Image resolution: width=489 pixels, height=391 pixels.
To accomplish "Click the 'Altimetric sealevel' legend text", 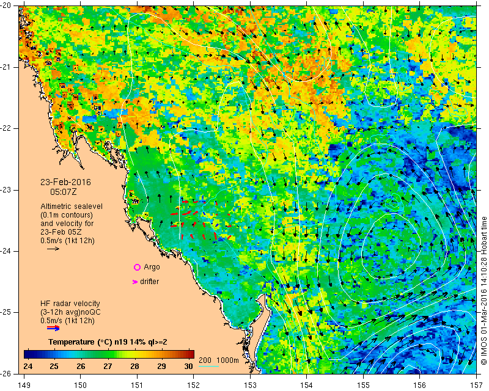I will [72, 206].
